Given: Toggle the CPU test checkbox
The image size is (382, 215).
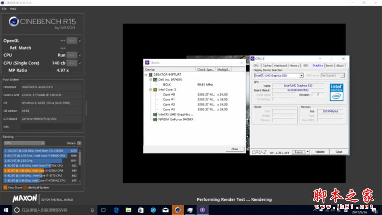Looking at the screenshot, I should click(80, 55).
